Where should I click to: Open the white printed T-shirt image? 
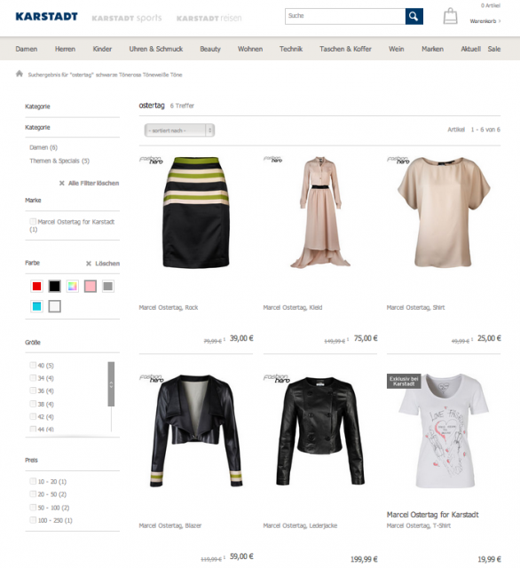444,431
